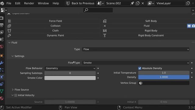
Task: Click the add view layer icon
Action: click(x=188, y=3)
